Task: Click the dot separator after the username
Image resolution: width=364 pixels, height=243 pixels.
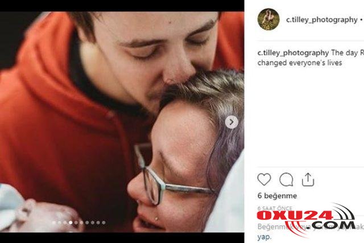Action: click(362, 20)
